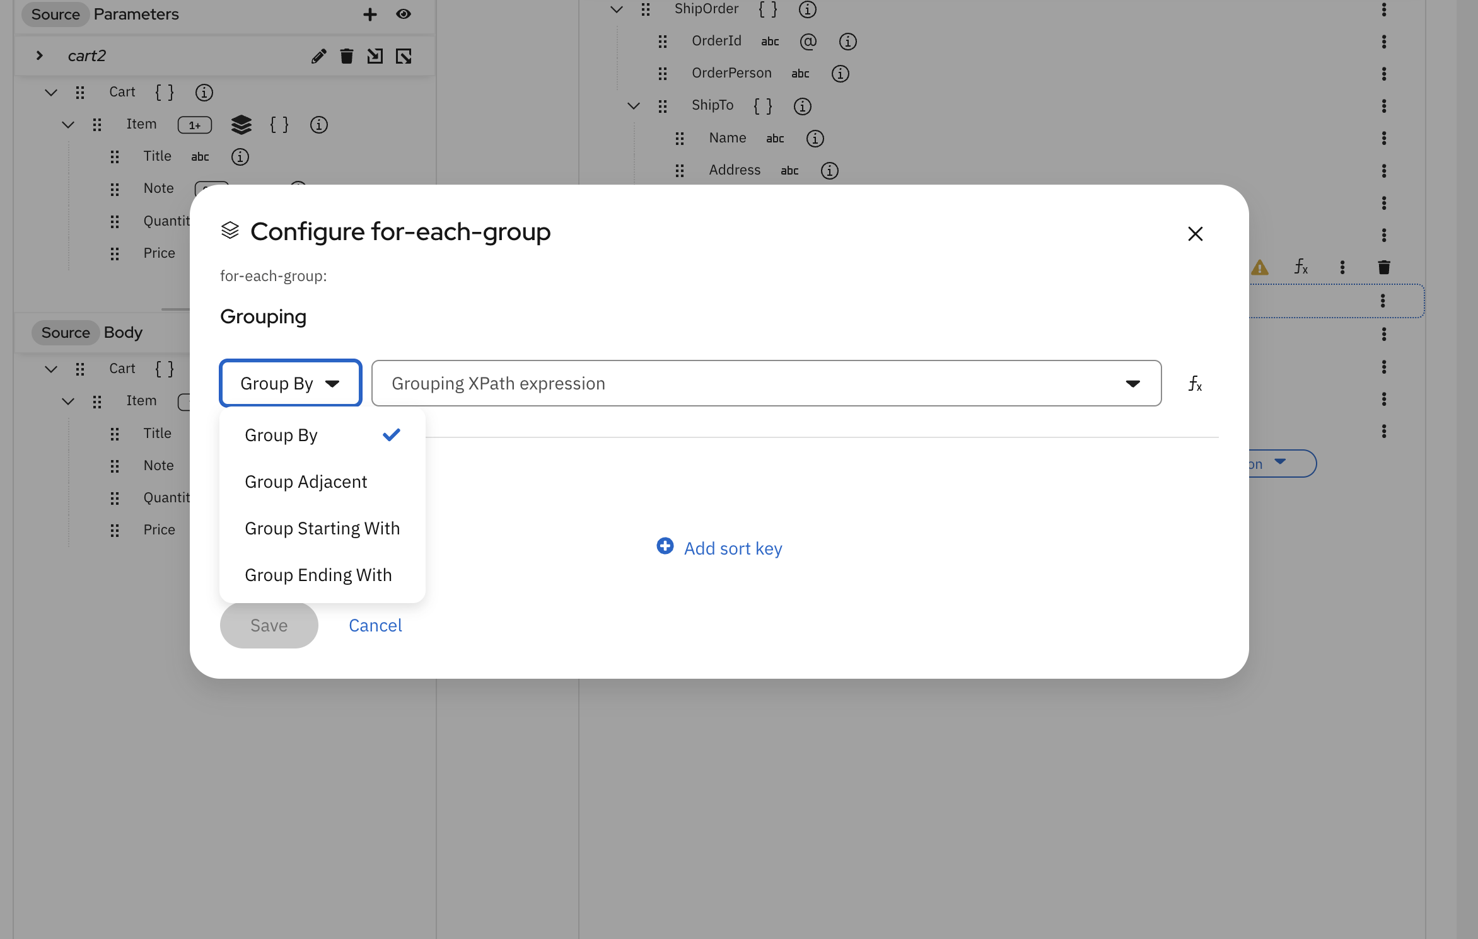
Task: Collapse the ShipOrder target node
Action: [617, 9]
